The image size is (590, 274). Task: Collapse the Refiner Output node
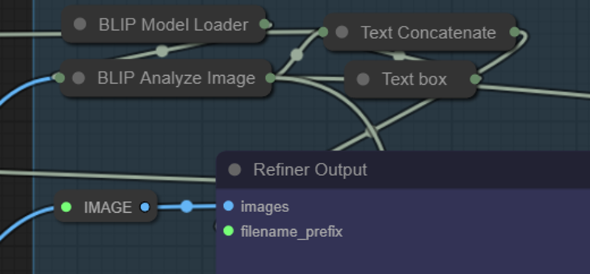(235, 169)
